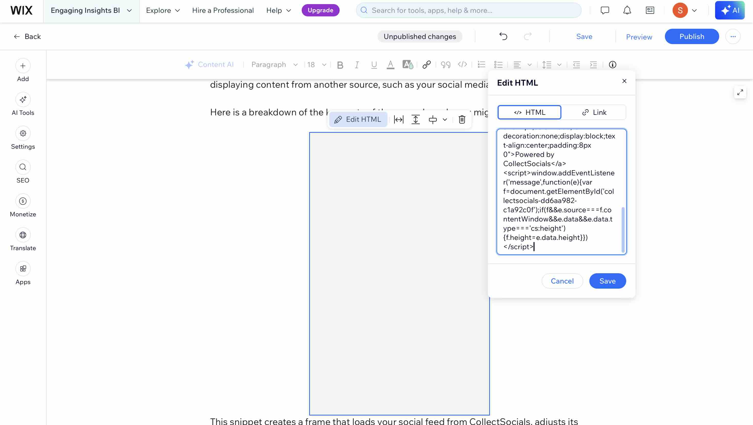This screenshot has width=753, height=425.
Task: Click the adjust height icon on embed toolbar
Action: pos(415,119)
